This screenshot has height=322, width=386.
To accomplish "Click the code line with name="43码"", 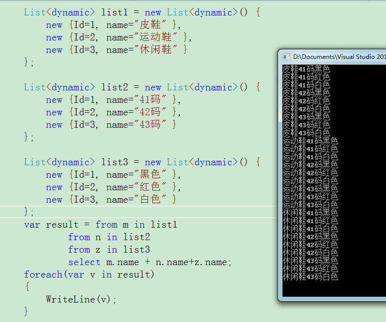I will tap(111, 125).
